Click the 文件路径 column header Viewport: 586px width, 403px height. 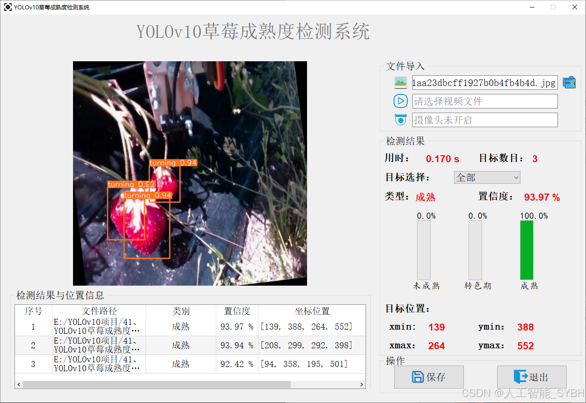pos(99,311)
